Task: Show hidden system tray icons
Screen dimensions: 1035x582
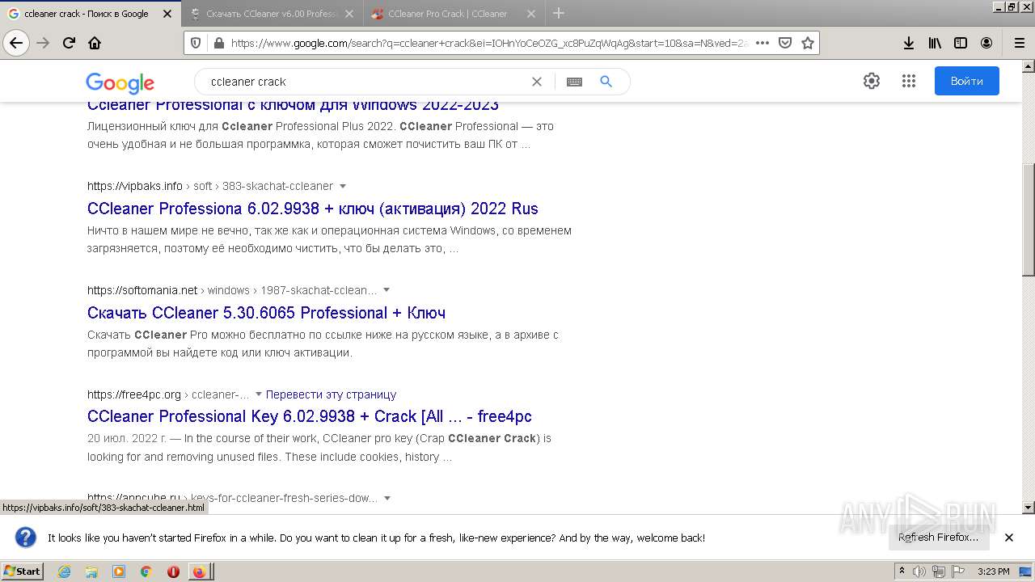Action: tap(902, 571)
